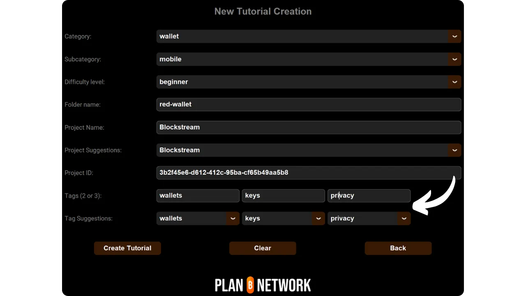Click the Back button
The width and height of the screenshot is (526, 296).
[x=398, y=248]
